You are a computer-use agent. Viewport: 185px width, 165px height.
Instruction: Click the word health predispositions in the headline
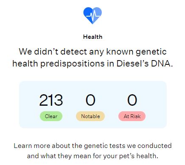(59, 64)
